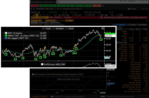
Task: Click the green trade marker near 30.00
Action: coord(101,39)
